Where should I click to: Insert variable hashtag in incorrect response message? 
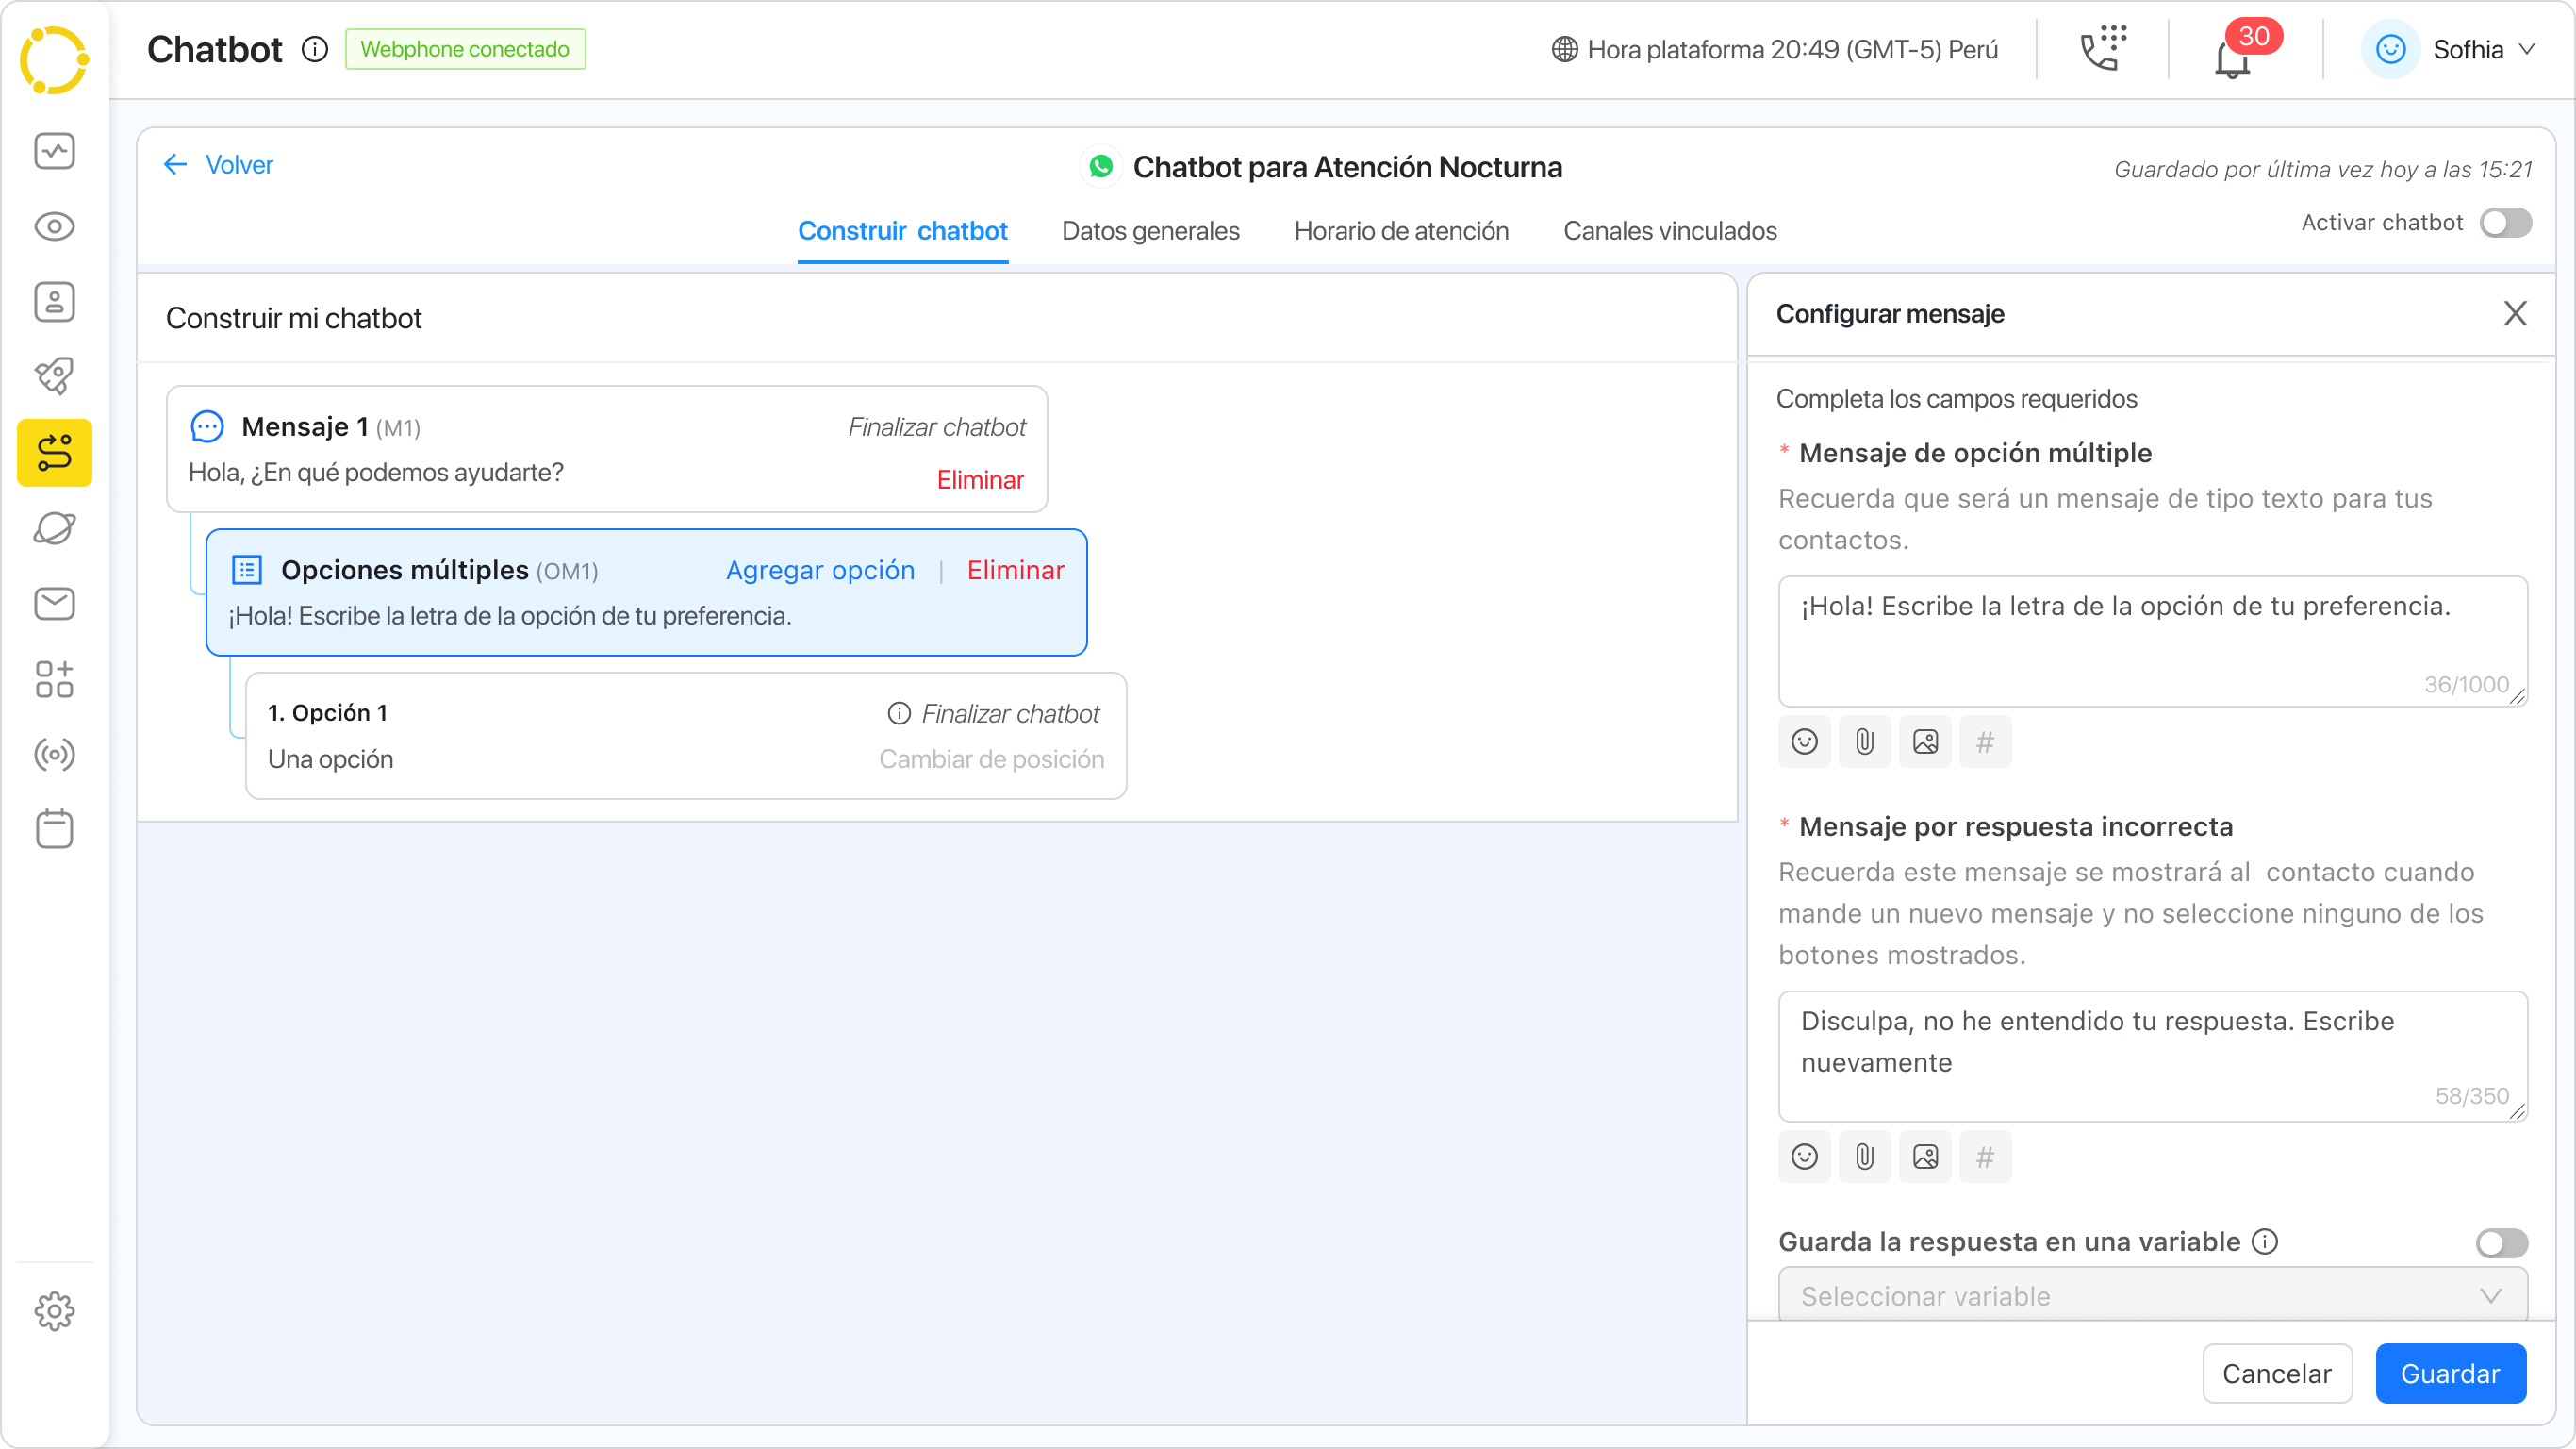coord(1985,1158)
